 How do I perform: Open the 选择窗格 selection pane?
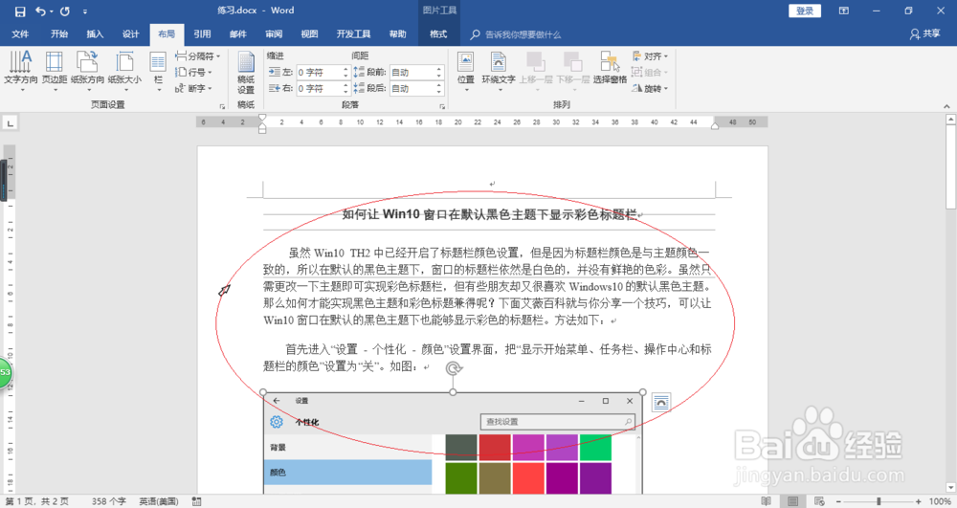[x=610, y=68]
